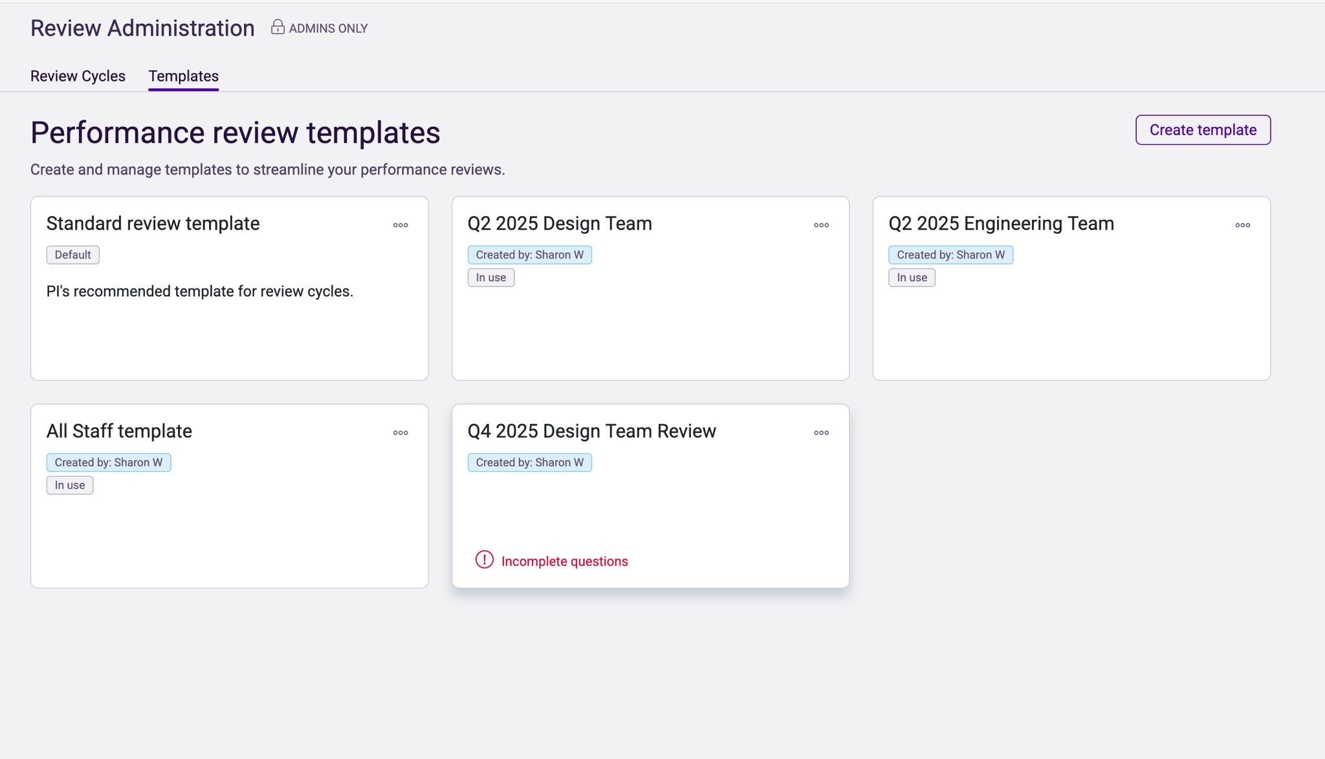Click the Create template button
The width and height of the screenshot is (1325, 759).
pos(1203,130)
